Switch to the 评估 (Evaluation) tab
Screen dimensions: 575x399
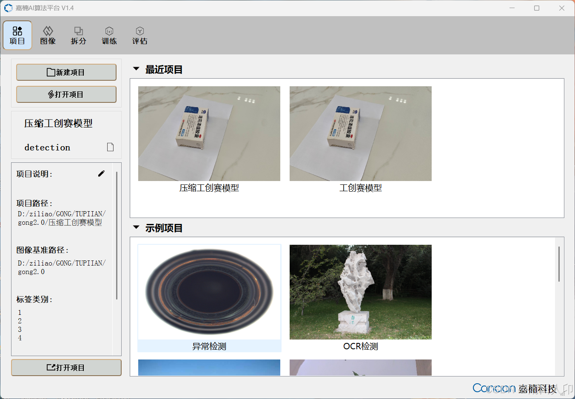point(140,35)
